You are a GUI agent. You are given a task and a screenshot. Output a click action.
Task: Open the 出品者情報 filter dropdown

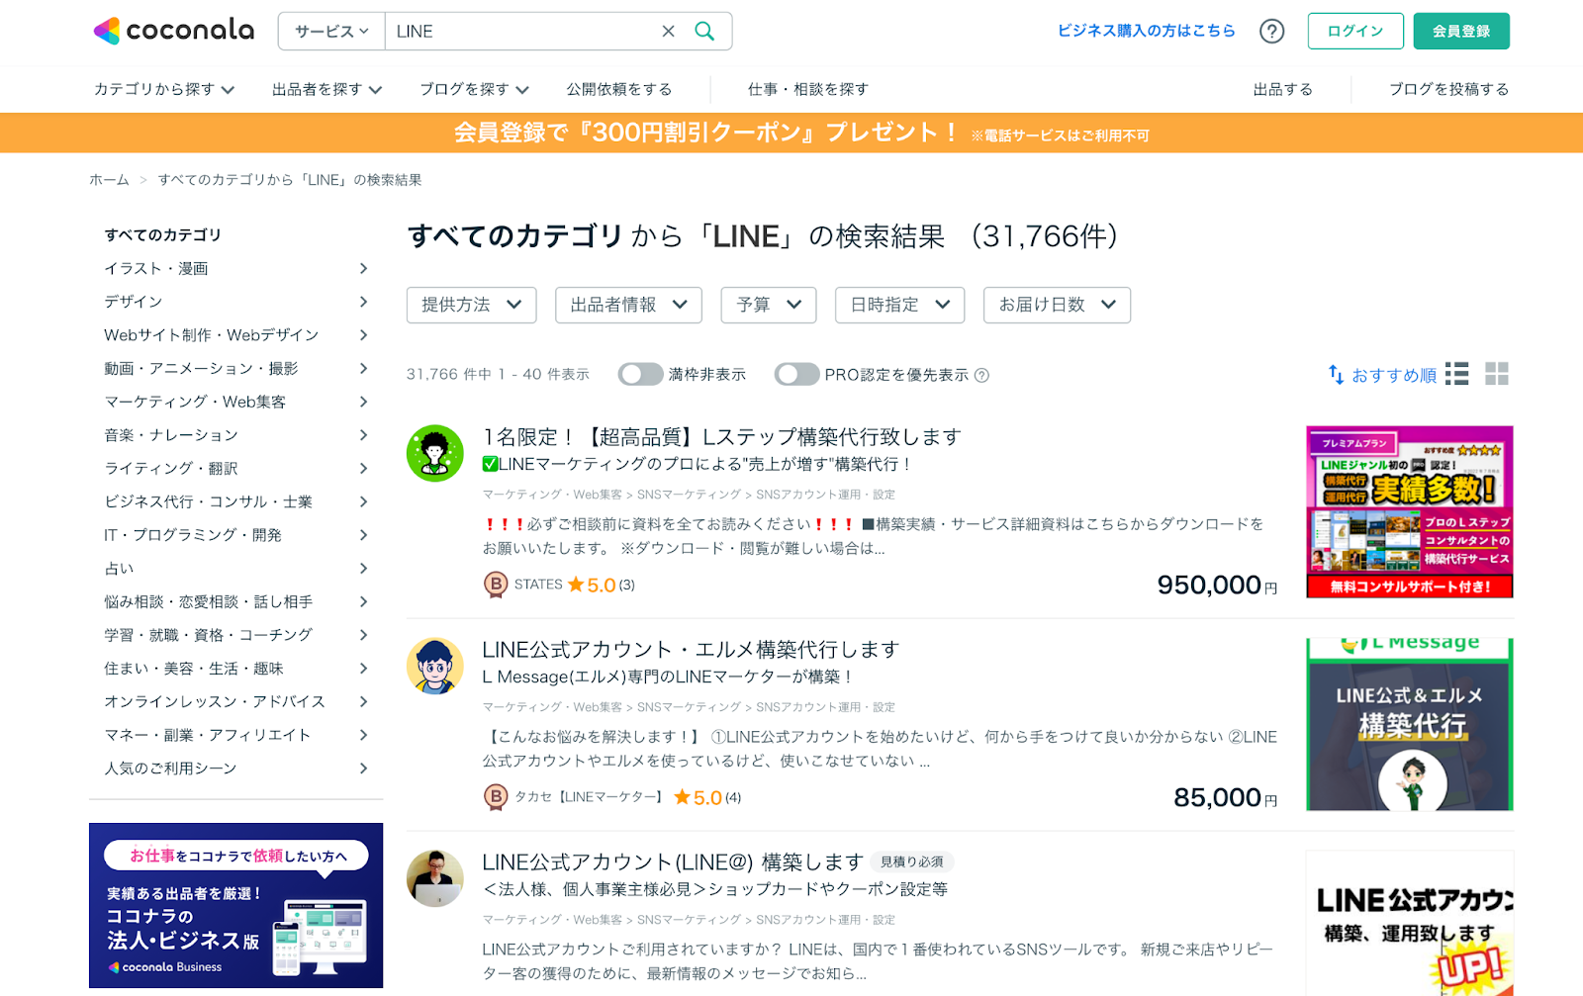[628, 305]
